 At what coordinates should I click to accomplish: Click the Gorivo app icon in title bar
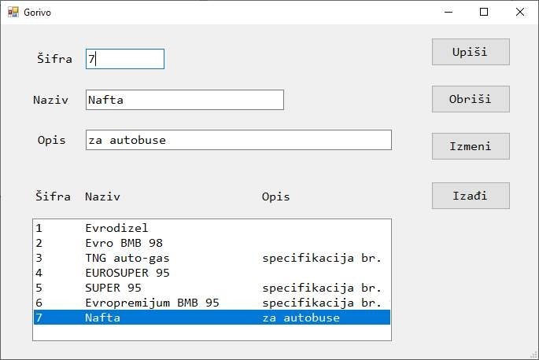(13, 12)
